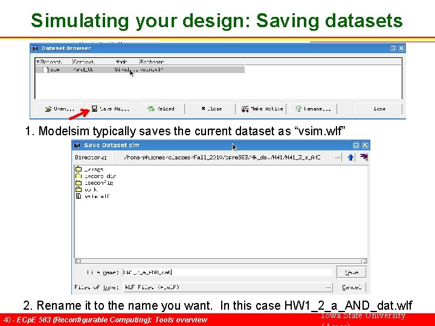Go up one directory with blue arrow
Image resolution: width=435 pixels, height=326 pixels.
point(350,158)
